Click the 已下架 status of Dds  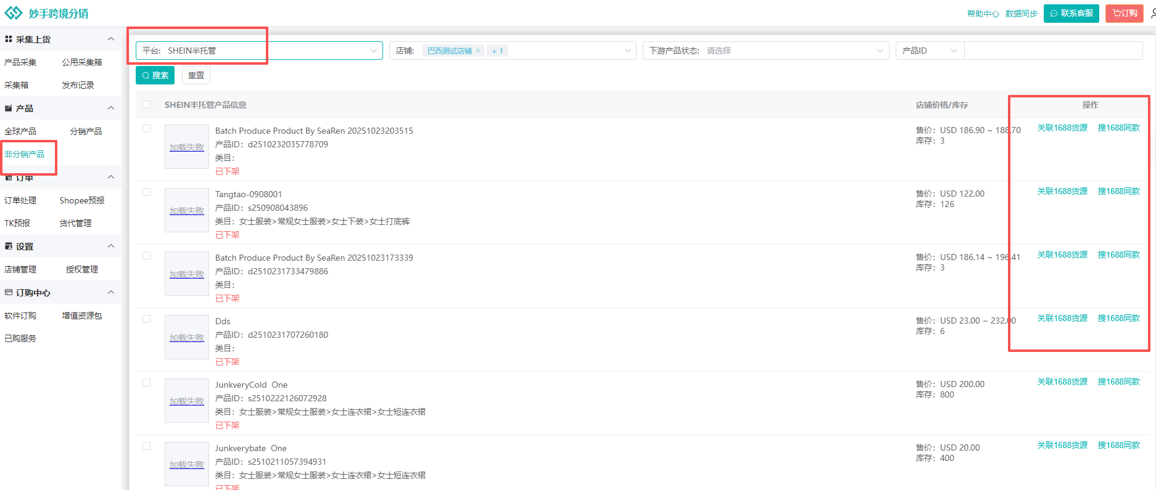click(227, 362)
